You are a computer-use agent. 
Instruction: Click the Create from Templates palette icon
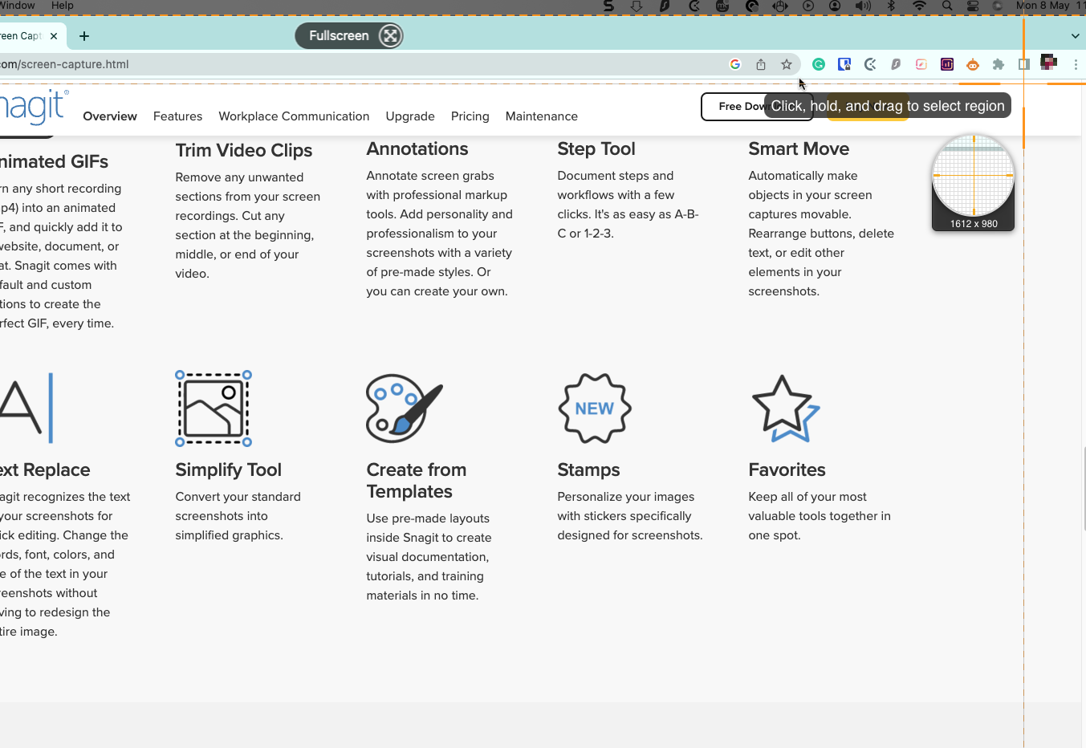[x=405, y=409]
